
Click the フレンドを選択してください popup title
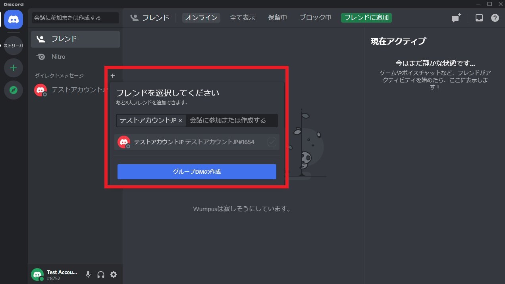(x=168, y=93)
